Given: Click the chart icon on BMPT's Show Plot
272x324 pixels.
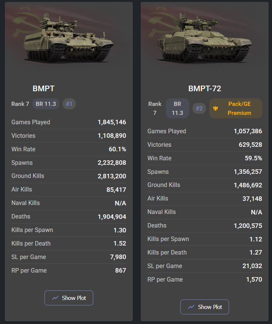Looking at the screenshot, I should point(55,298).
